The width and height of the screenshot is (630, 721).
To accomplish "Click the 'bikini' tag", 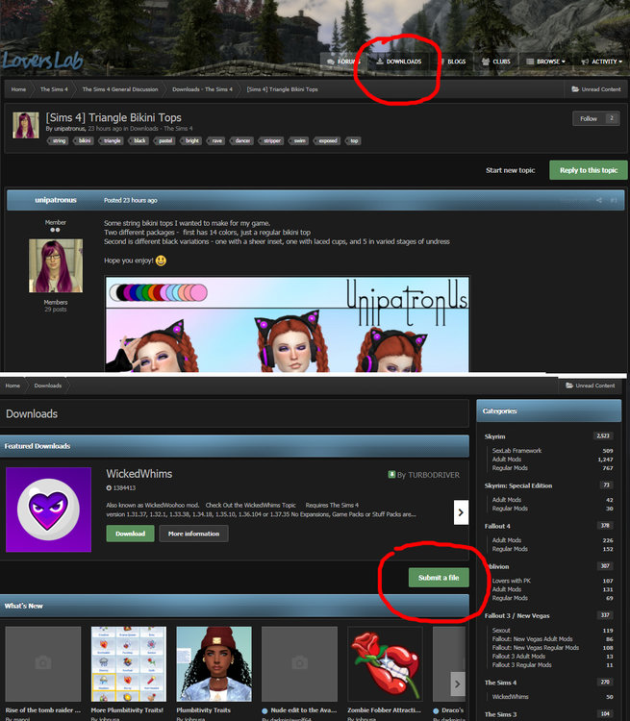I will (85, 140).
